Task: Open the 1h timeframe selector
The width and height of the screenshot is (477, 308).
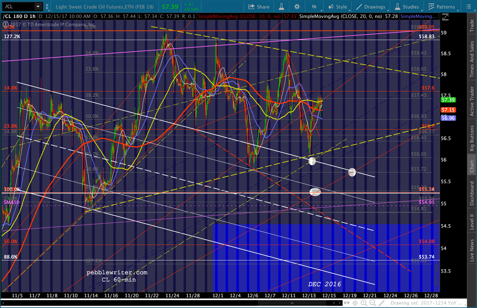Action: 314,7
